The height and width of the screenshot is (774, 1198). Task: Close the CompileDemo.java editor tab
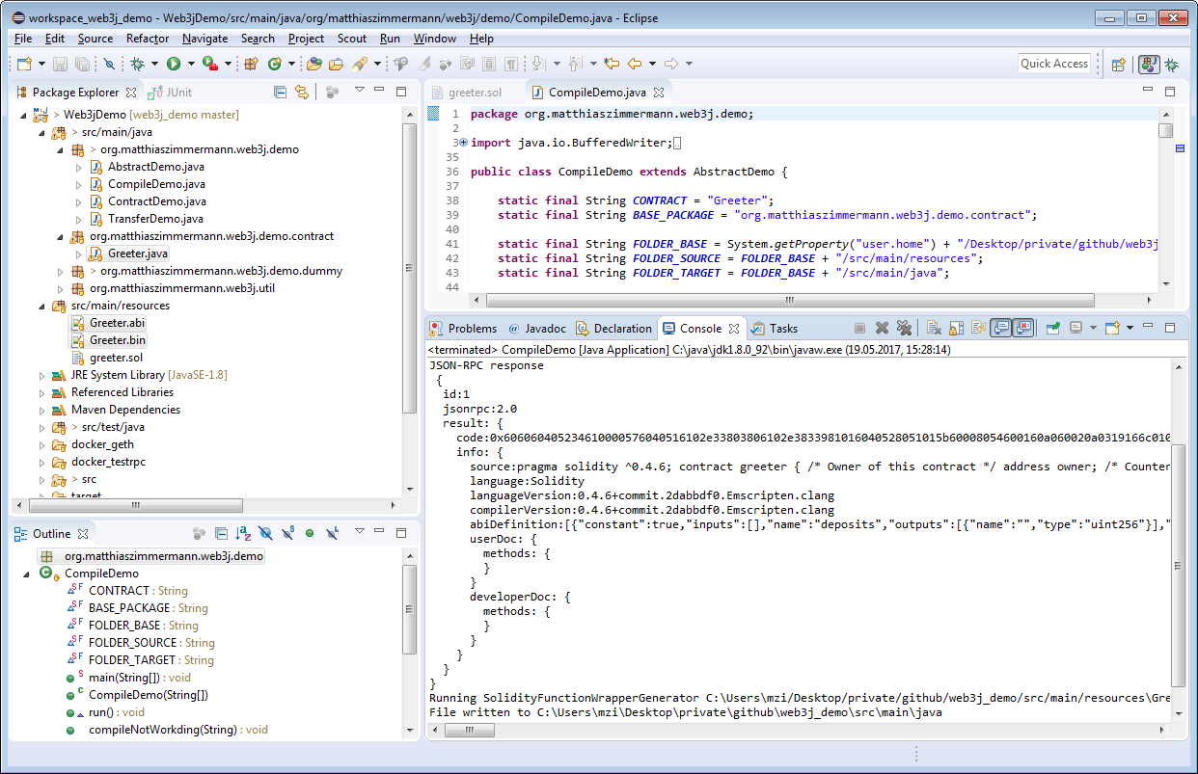tap(659, 93)
